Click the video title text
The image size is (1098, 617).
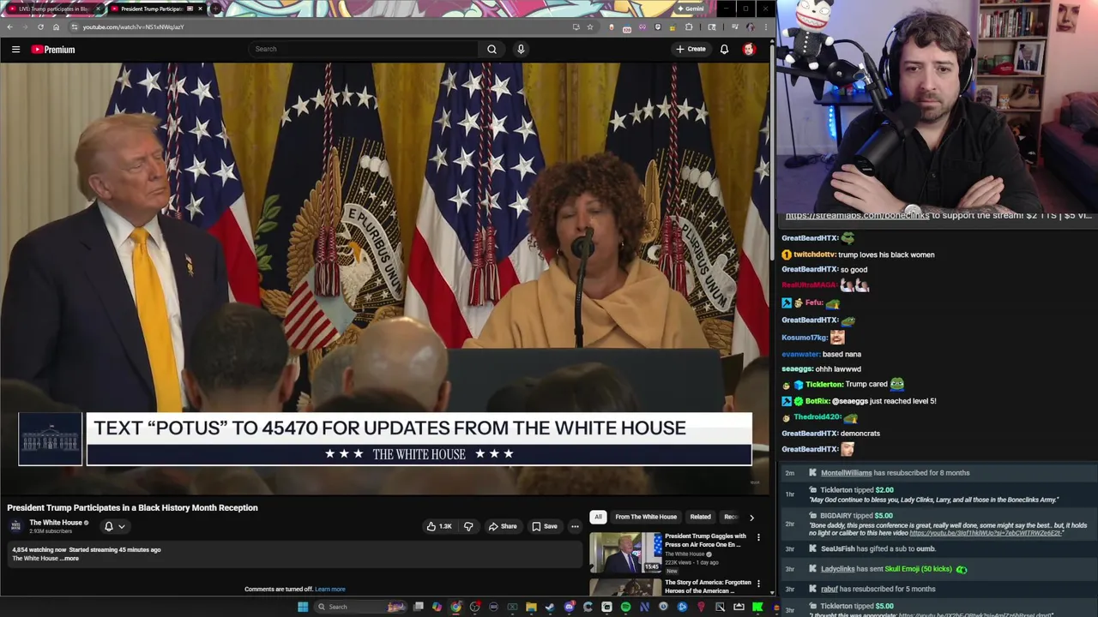coord(132,507)
